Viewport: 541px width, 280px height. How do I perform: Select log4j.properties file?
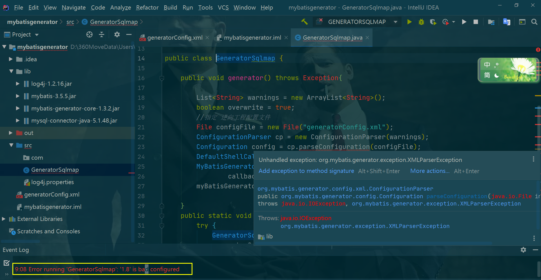(52, 182)
